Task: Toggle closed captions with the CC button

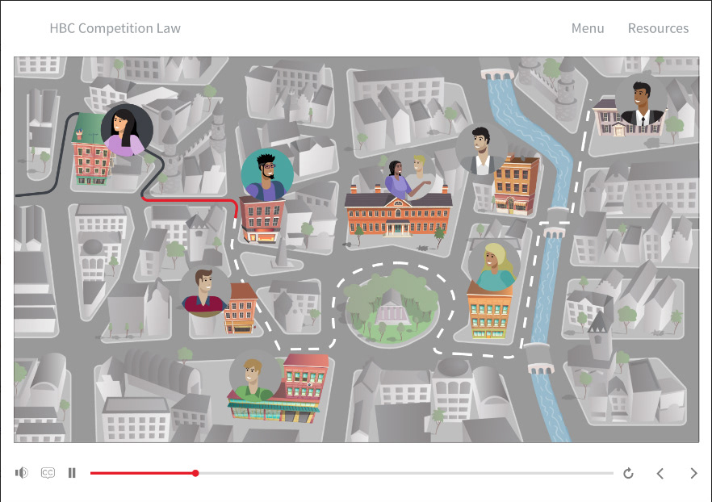Action: pyautogui.click(x=48, y=473)
